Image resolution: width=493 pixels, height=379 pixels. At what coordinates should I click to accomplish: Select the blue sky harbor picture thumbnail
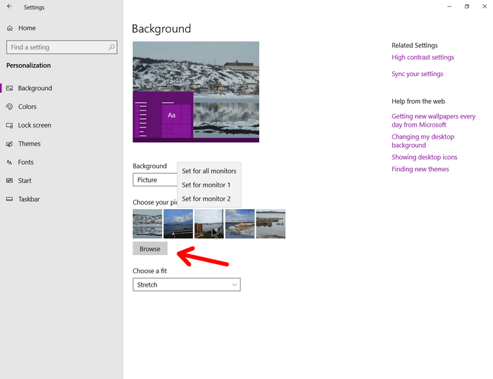pyautogui.click(x=178, y=223)
